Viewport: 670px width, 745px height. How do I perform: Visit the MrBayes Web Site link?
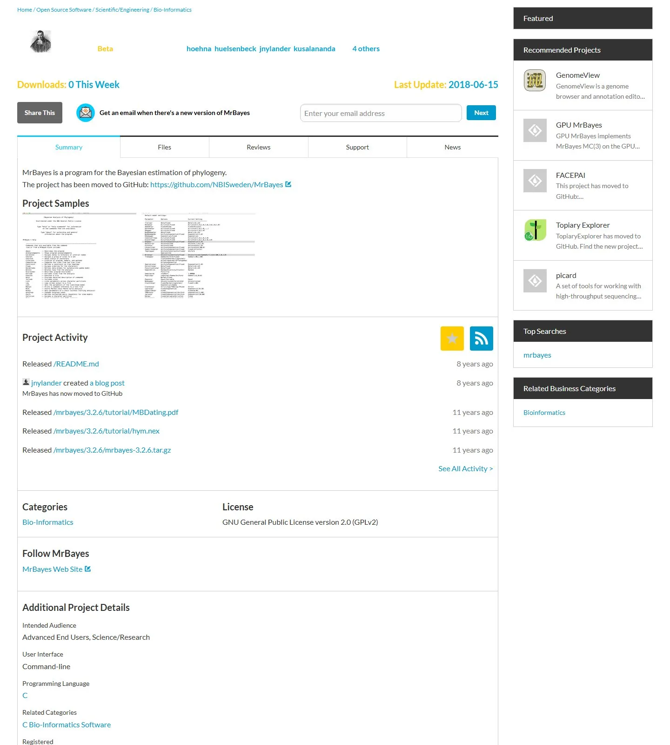click(x=53, y=569)
